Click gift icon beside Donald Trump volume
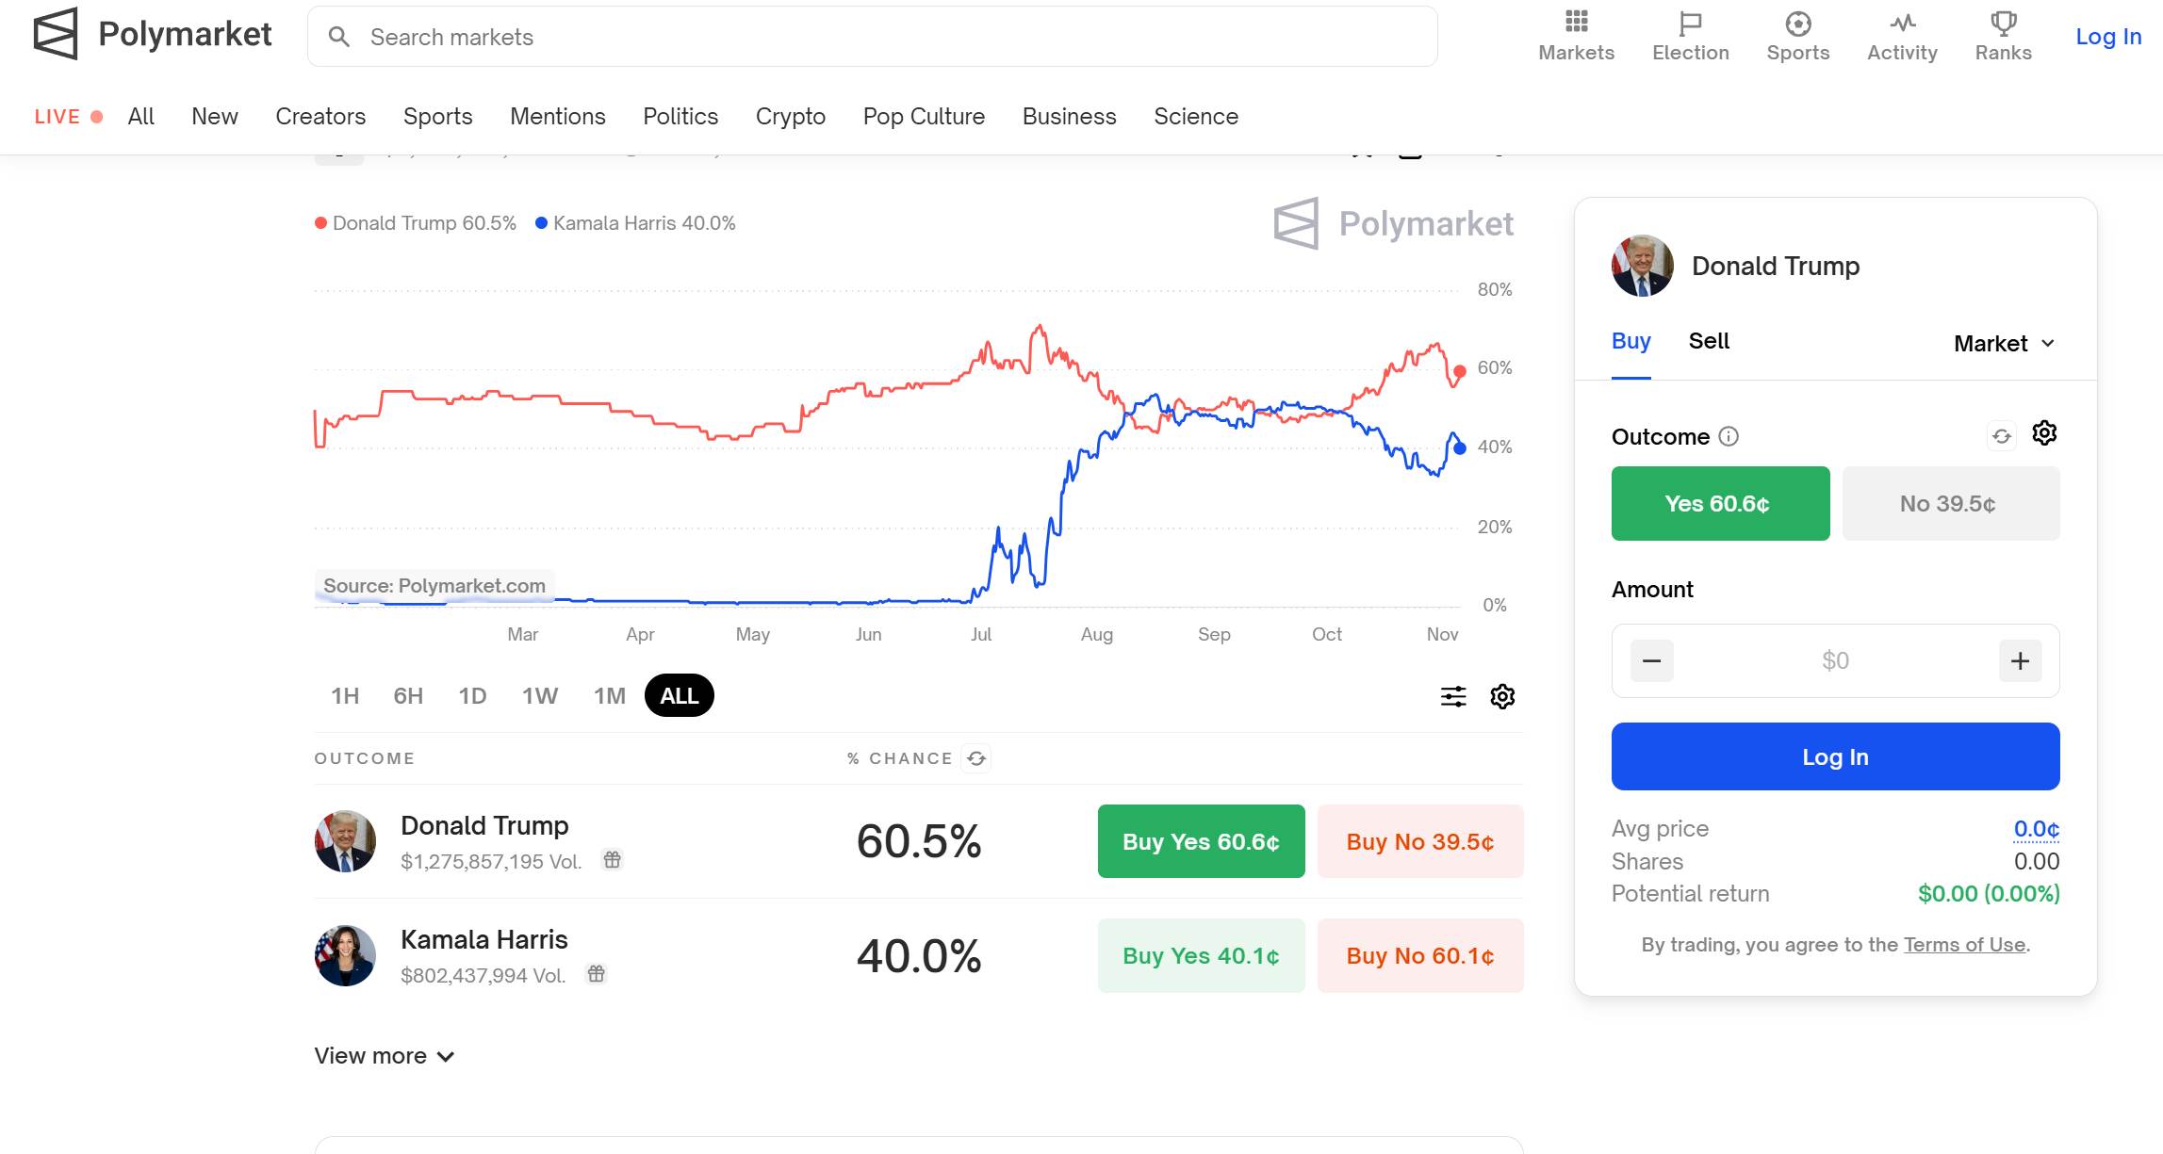 [613, 859]
